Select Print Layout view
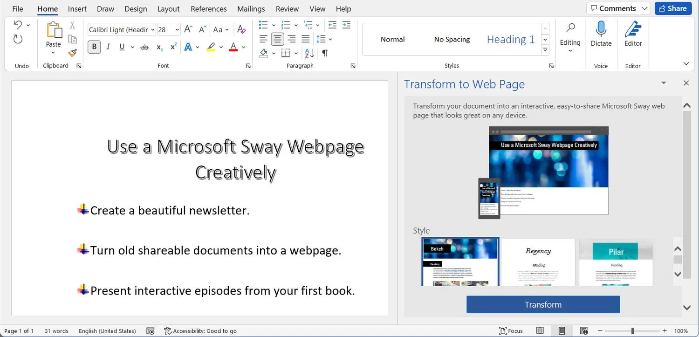Screen dimensions: 699x337 [x=562, y=331]
